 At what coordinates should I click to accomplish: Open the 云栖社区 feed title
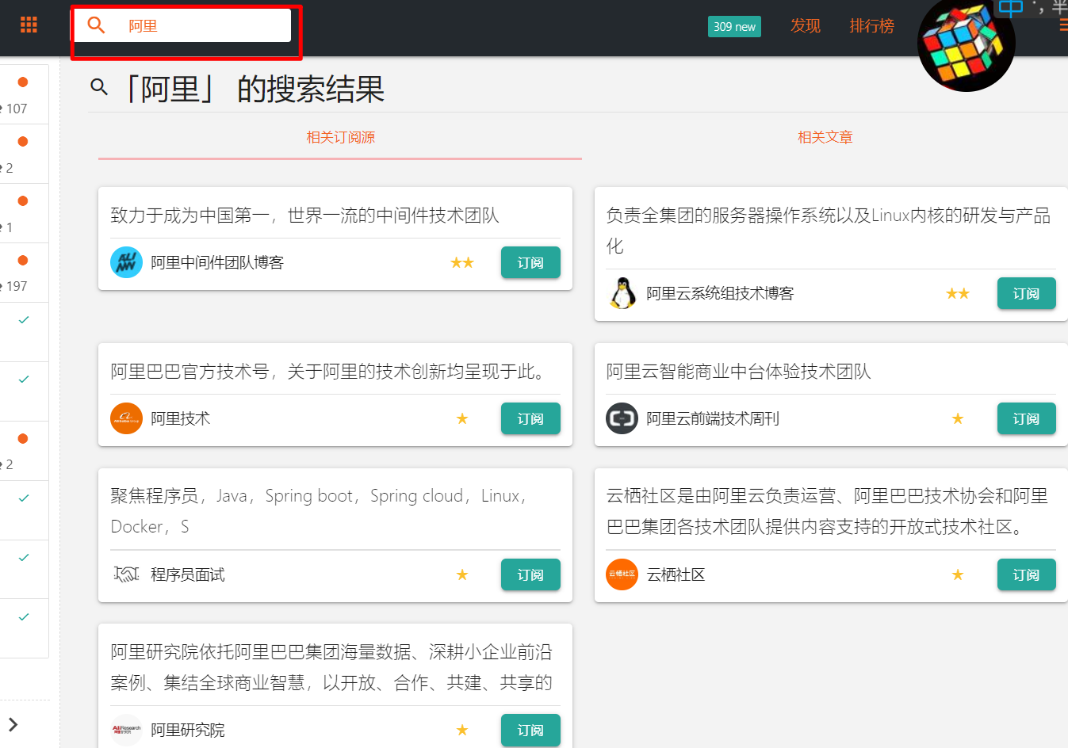(676, 574)
